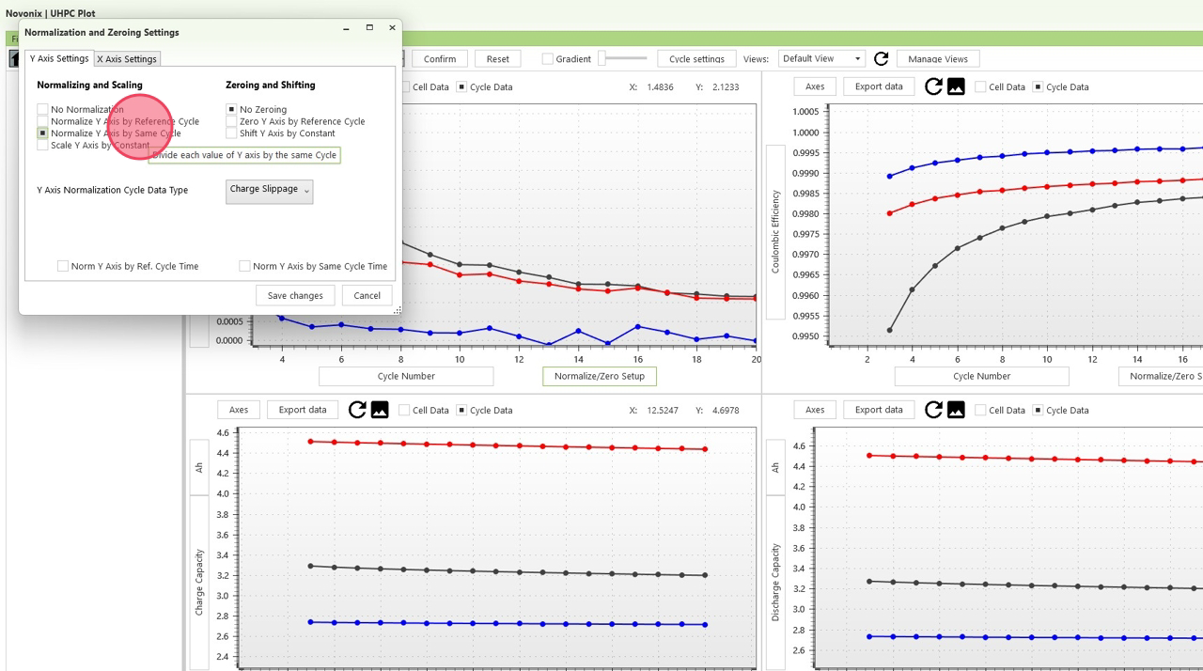Cancel the normalization dialog
This screenshot has width=1203, height=671.
pos(367,295)
